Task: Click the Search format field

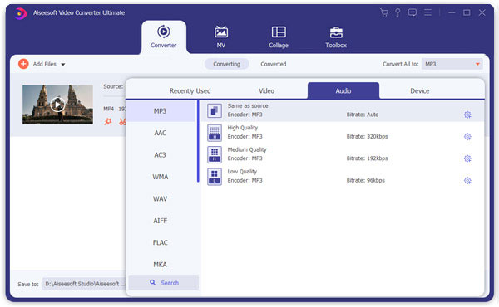Action: coord(164,283)
